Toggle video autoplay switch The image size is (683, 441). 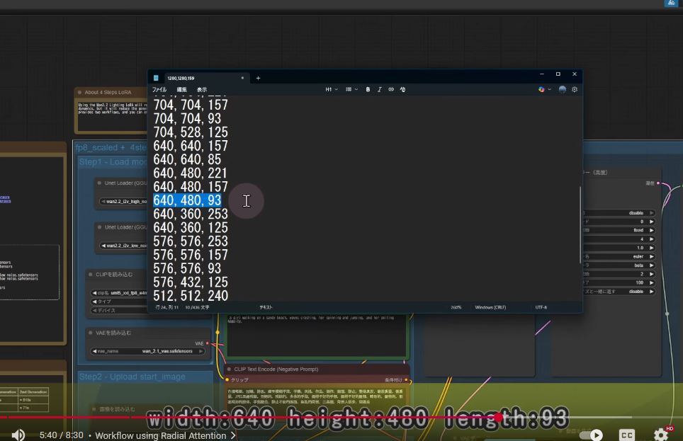click(x=592, y=435)
